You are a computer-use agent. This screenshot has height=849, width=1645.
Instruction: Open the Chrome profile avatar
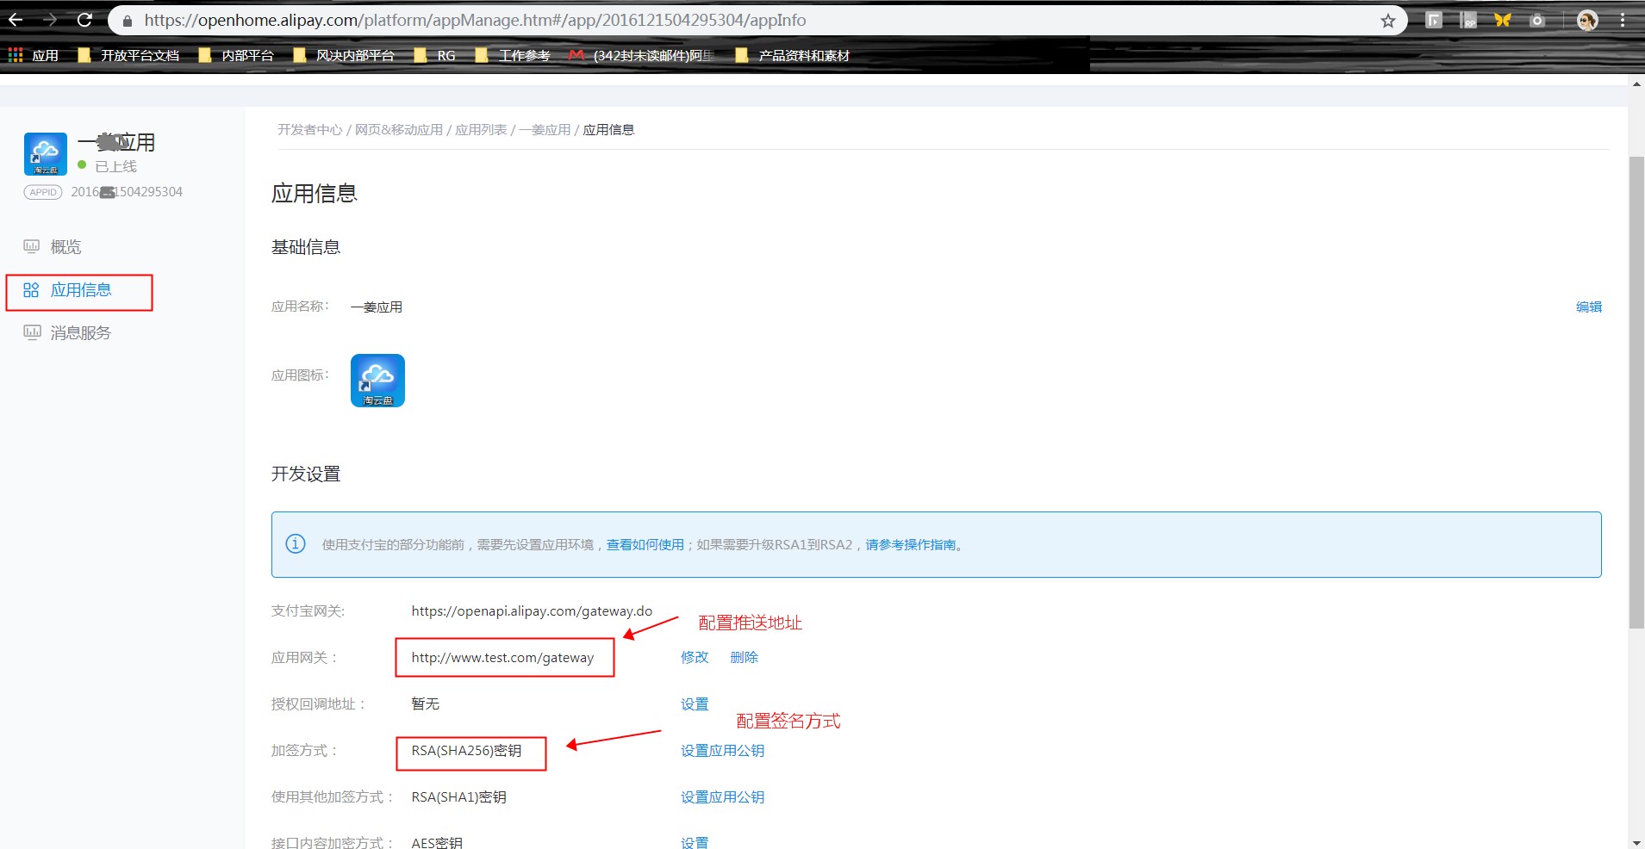point(1587,20)
